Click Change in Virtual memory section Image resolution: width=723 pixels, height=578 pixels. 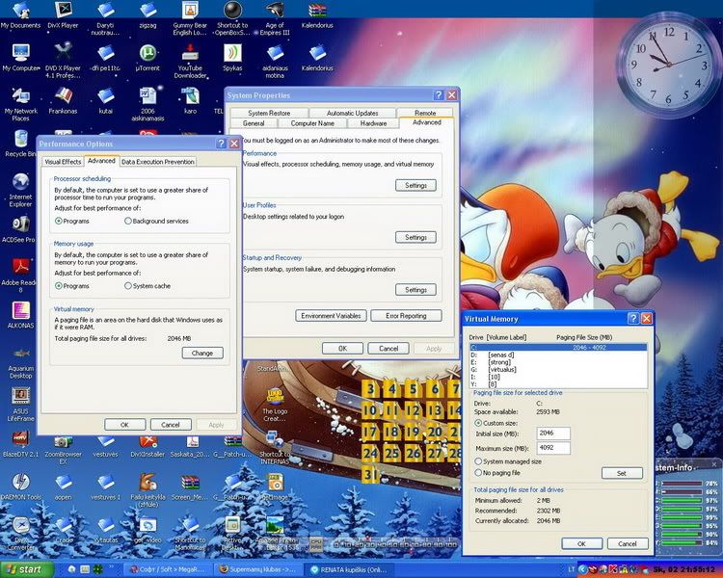(x=202, y=354)
